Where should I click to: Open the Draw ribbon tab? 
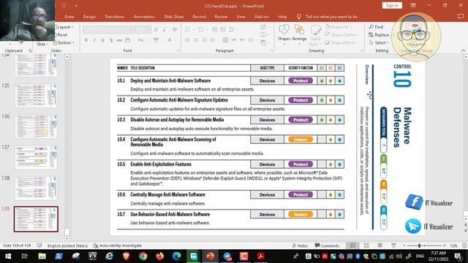coord(69,17)
